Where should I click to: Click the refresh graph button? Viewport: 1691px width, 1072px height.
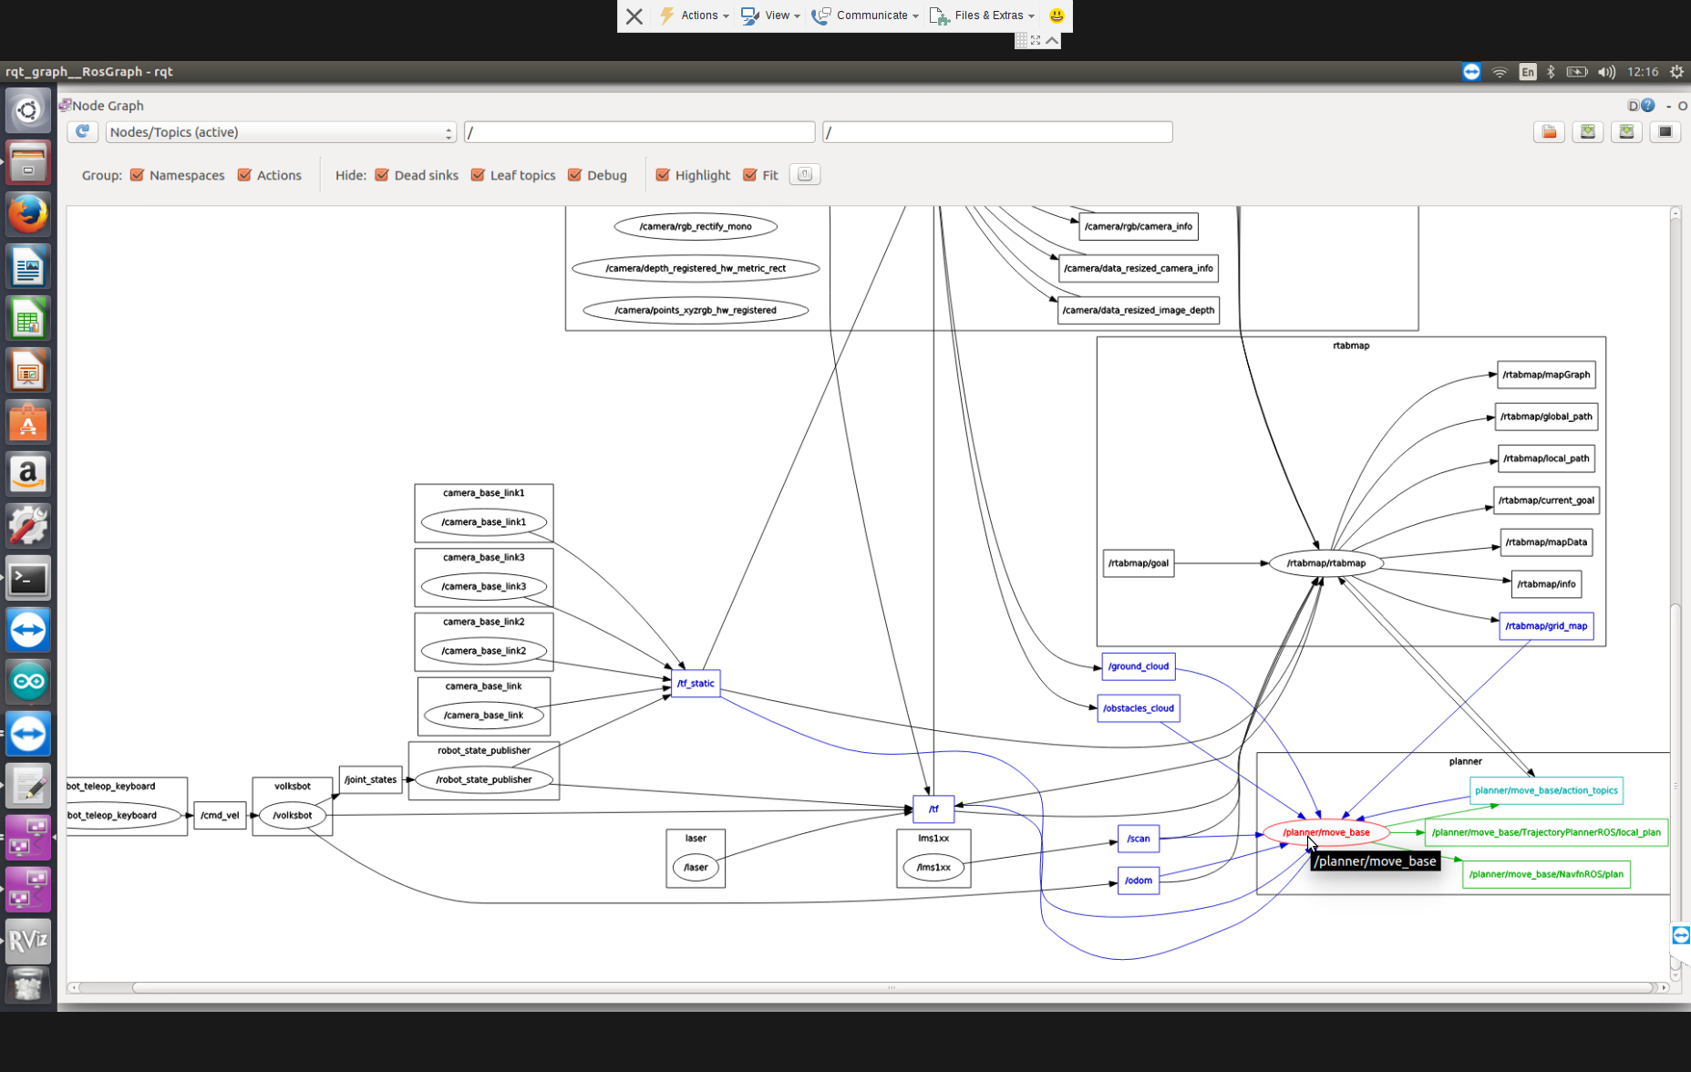point(82,132)
